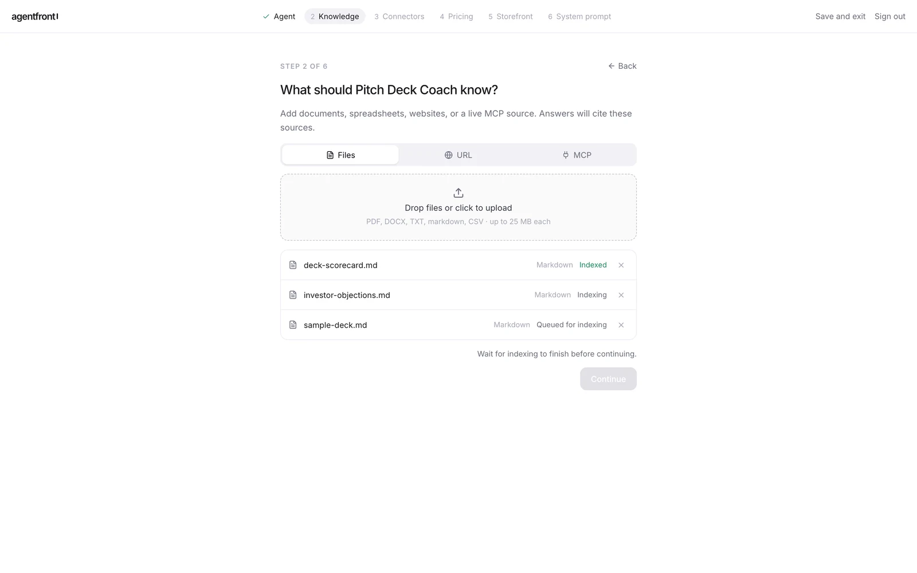Remove investor-objections.md with its X icon

pyautogui.click(x=621, y=295)
